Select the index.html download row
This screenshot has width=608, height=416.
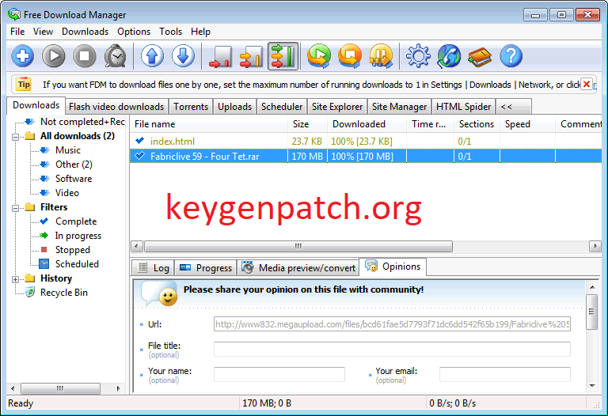pos(366,142)
